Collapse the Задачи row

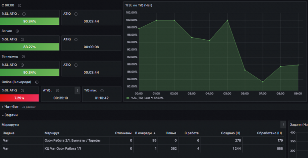pos(3,115)
